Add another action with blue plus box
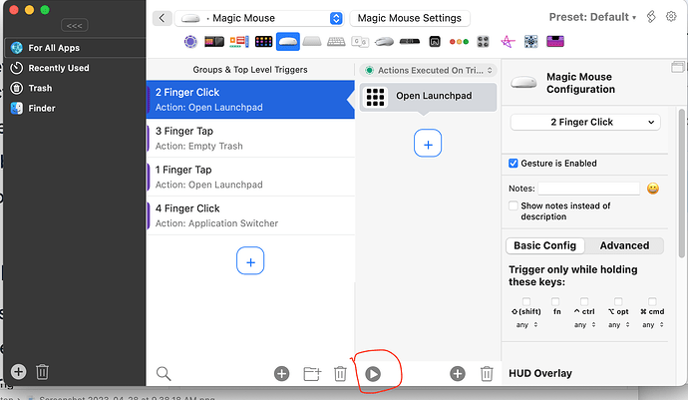Viewport: 688px width, 400px height. [x=428, y=143]
